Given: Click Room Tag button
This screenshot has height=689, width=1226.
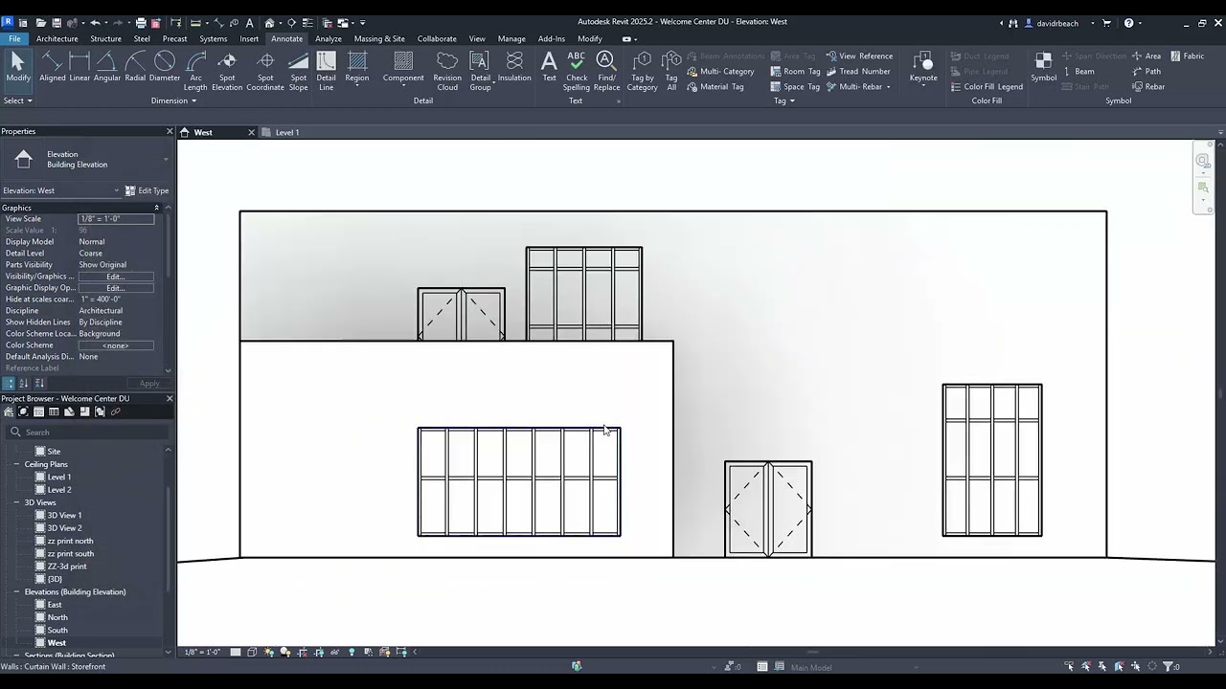Looking at the screenshot, I should [x=795, y=71].
